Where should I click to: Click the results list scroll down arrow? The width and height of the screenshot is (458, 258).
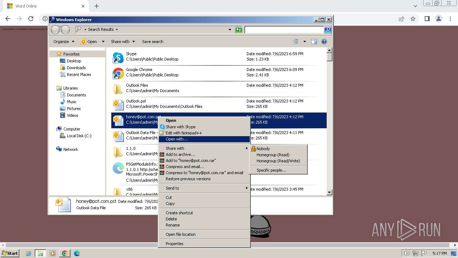(330, 192)
